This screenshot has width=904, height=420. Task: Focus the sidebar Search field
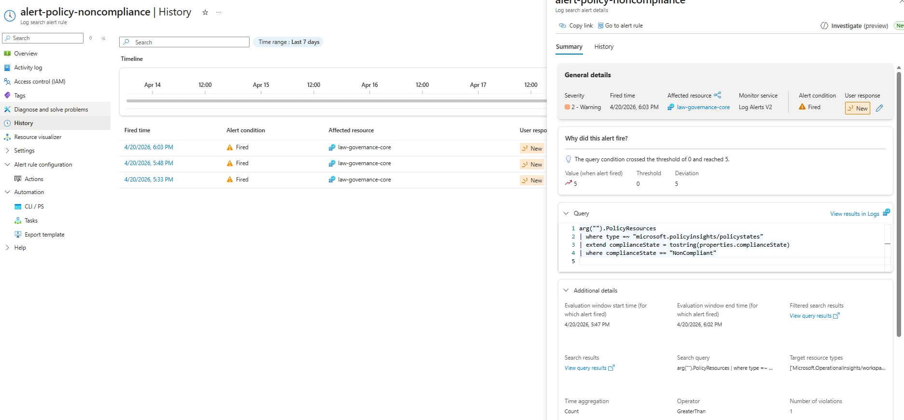coord(42,38)
